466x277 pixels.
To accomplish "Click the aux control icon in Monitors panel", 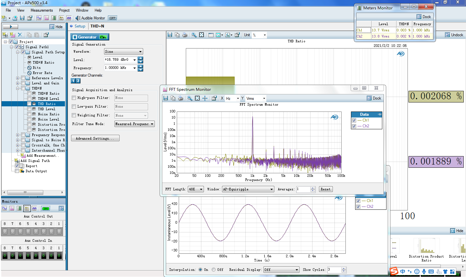I will coord(27,208).
